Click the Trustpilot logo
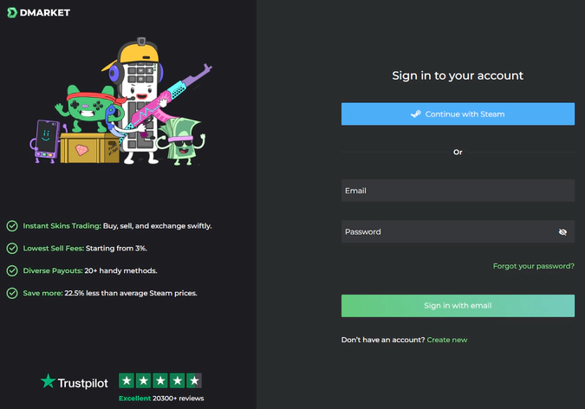The width and height of the screenshot is (585, 409). point(75,382)
